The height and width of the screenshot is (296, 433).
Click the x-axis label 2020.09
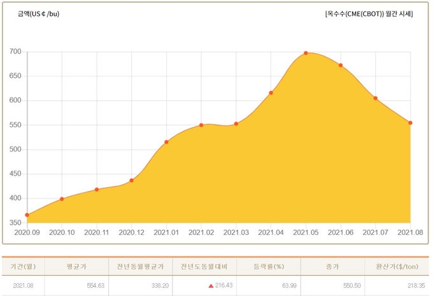click(27, 232)
